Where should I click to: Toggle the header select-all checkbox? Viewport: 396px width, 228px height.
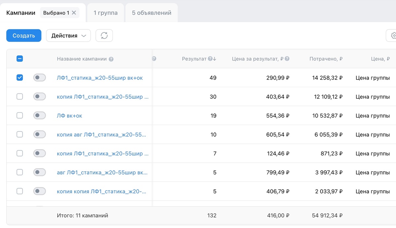(x=20, y=59)
